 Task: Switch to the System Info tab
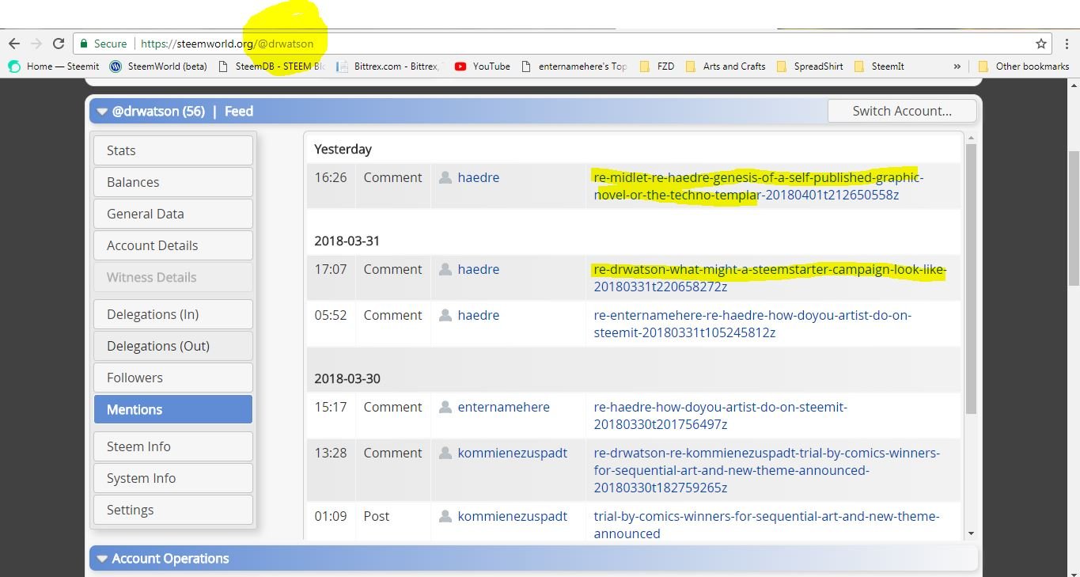click(x=173, y=478)
